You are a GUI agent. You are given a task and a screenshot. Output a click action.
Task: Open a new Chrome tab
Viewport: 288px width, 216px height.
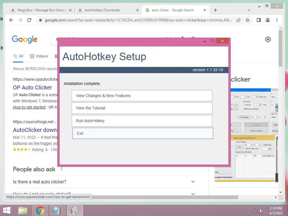point(215,10)
